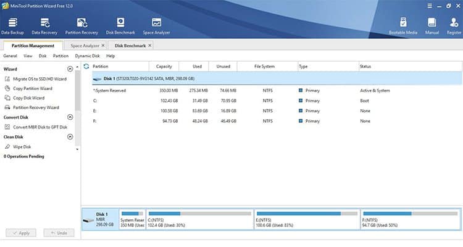Select Disk 1 icon in disk map
463x247 pixels.
pos(88,220)
